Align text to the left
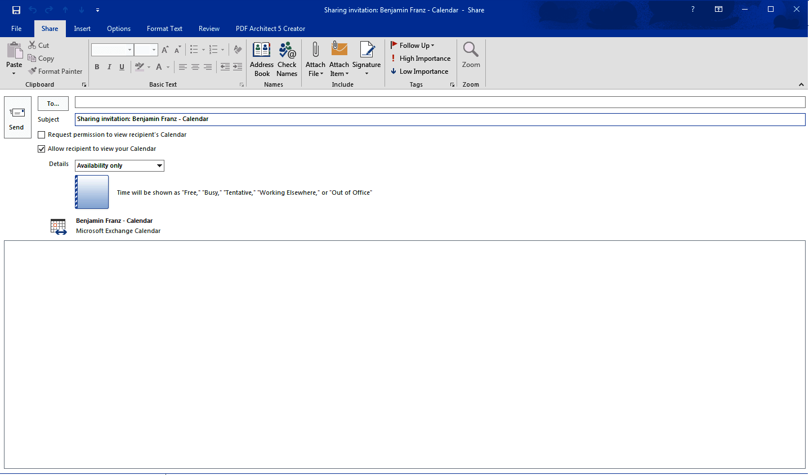This screenshot has width=809, height=475. pos(183,67)
